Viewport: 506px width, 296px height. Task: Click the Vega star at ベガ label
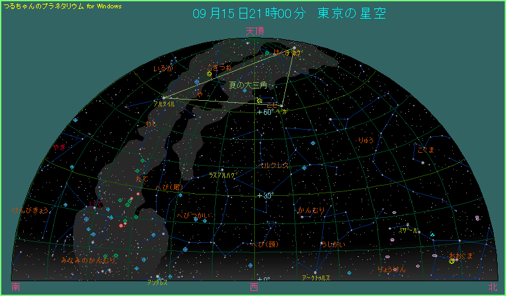[x=281, y=105]
